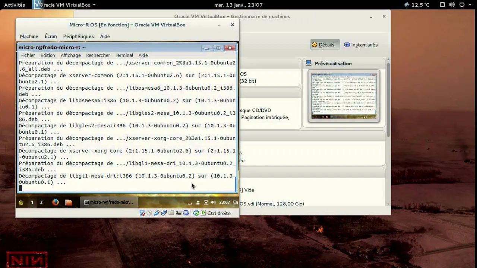Click the keyboard capture arrow icon

(x=203, y=213)
